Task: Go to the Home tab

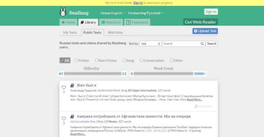Action: click(68, 22)
